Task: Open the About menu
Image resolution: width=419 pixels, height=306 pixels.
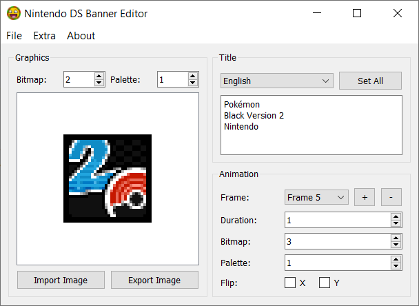Action: [x=81, y=36]
